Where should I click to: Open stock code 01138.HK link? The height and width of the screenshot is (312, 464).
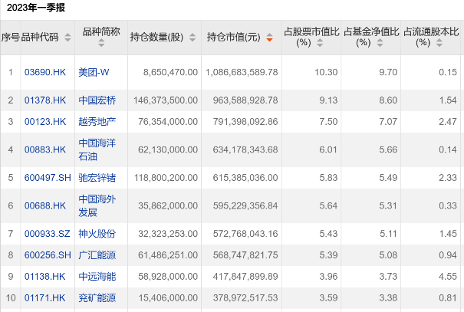(44, 276)
